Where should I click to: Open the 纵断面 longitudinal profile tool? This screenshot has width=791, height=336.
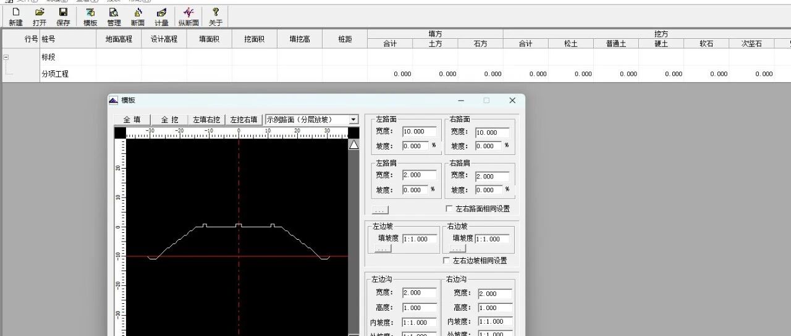[188, 17]
